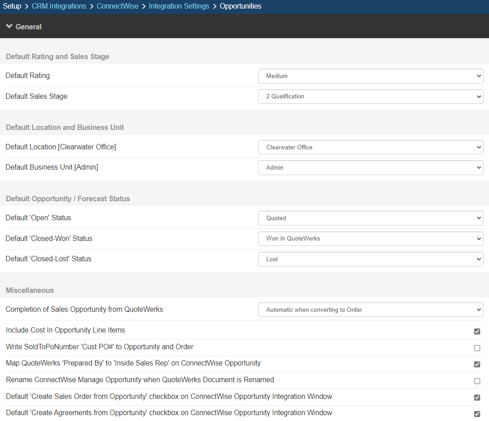Enable Rename ConnectWise Manage Opportunity checkbox
Screen dimensions: 489x421
477,381
